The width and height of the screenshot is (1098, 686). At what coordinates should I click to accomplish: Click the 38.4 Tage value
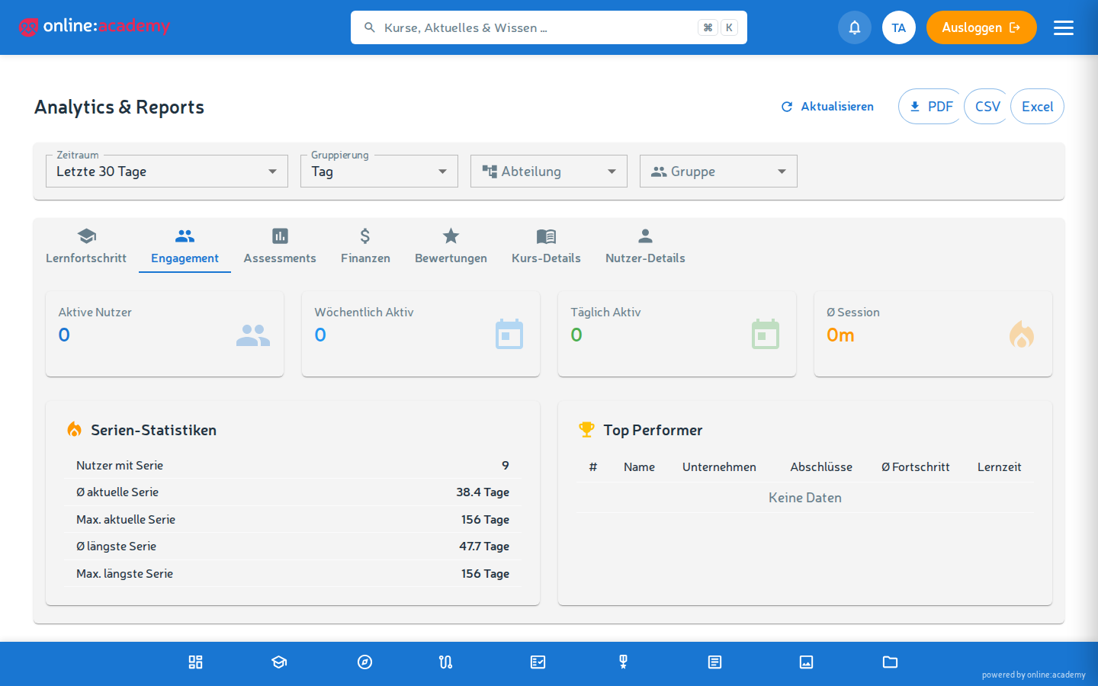coord(483,492)
